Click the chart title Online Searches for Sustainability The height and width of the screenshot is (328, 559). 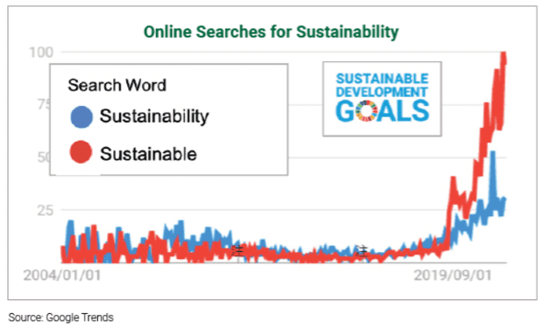coord(271,31)
